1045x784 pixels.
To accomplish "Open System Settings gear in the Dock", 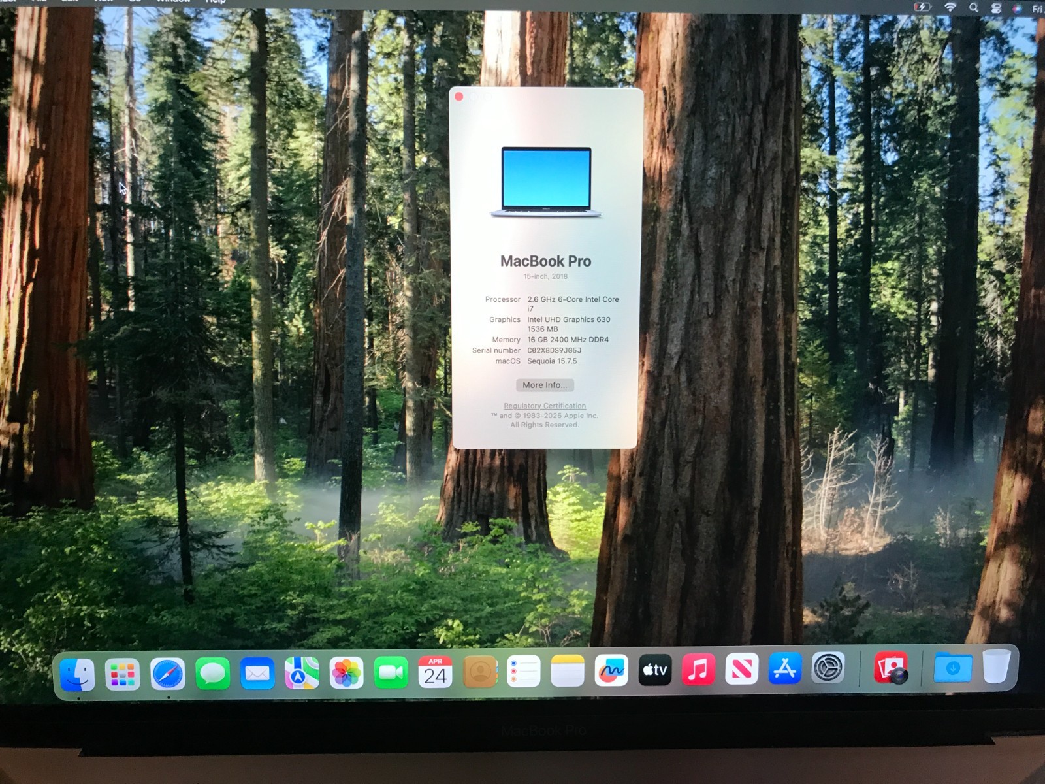I will pos(828,668).
